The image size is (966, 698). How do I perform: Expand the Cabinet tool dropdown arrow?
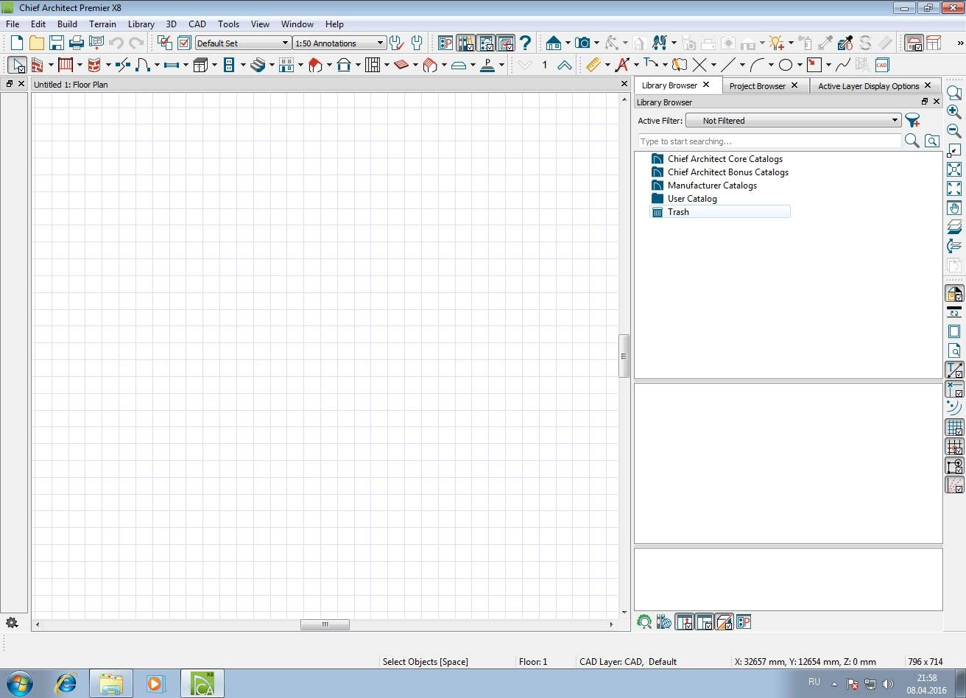pos(214,65)
